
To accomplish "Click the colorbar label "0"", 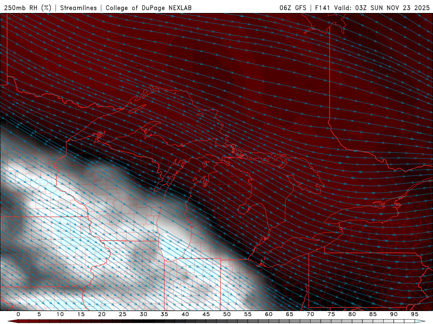I will coord(18,314).
